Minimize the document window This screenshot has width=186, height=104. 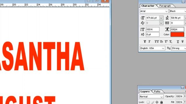(x=89, y=1)
